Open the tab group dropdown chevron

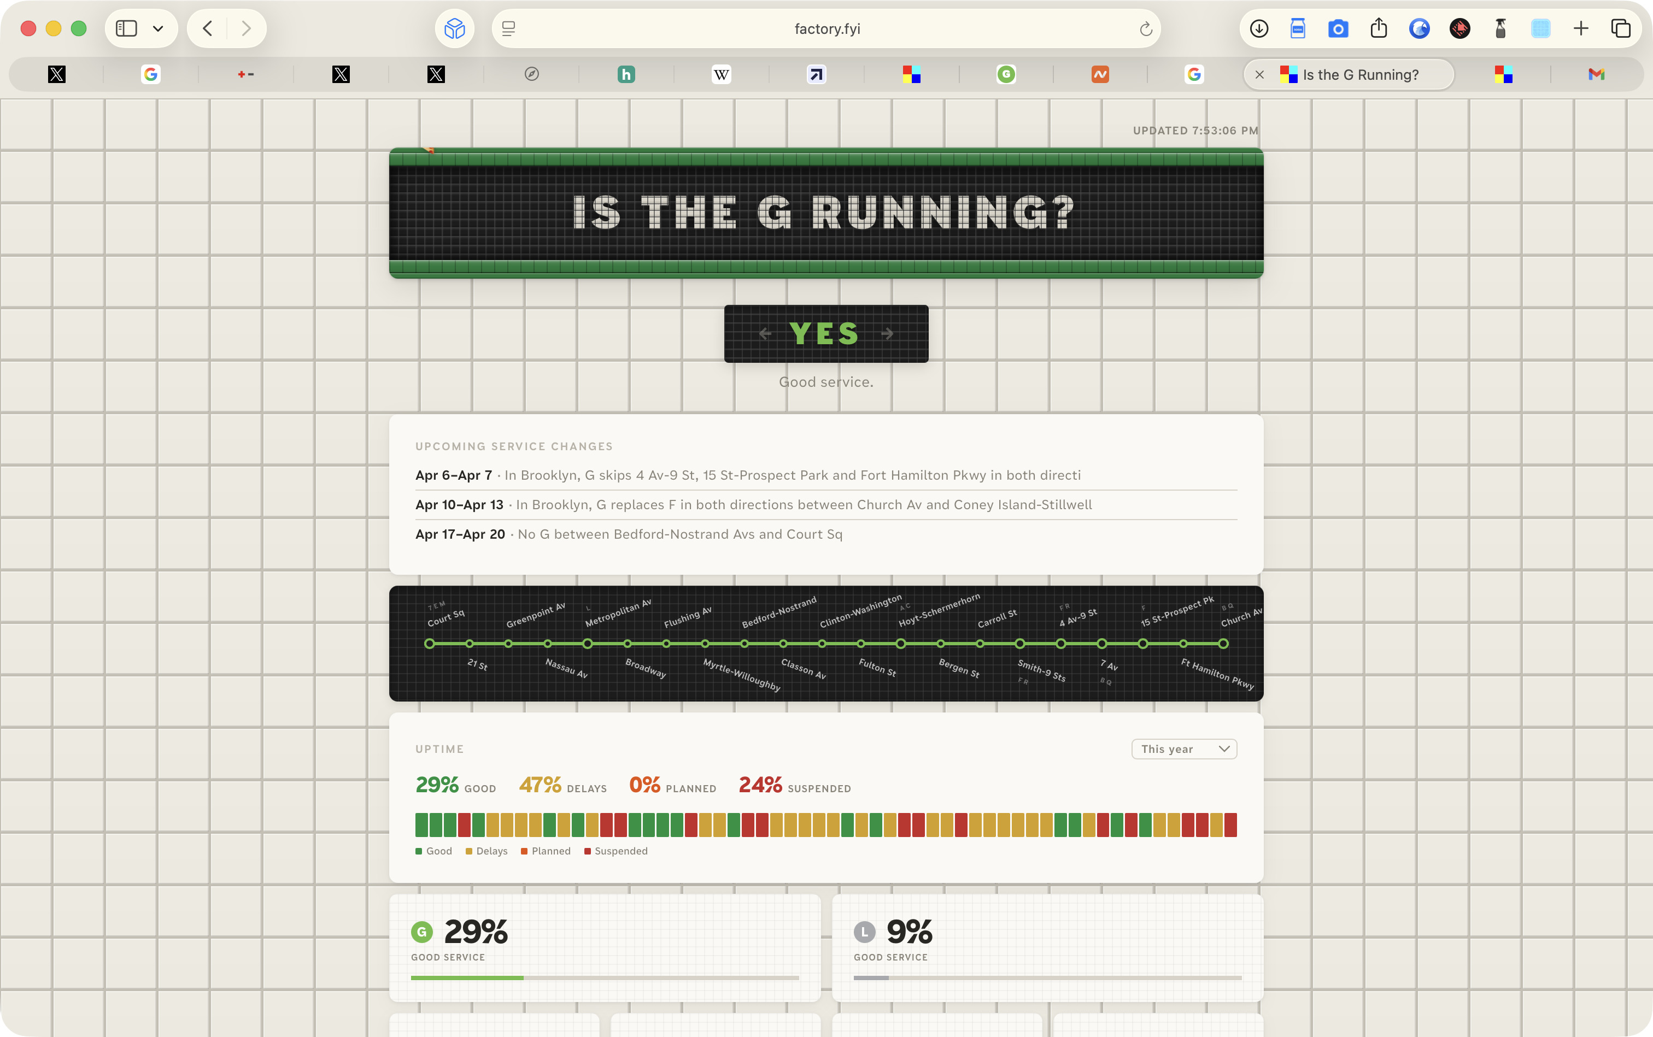click(x=158, y=29)
